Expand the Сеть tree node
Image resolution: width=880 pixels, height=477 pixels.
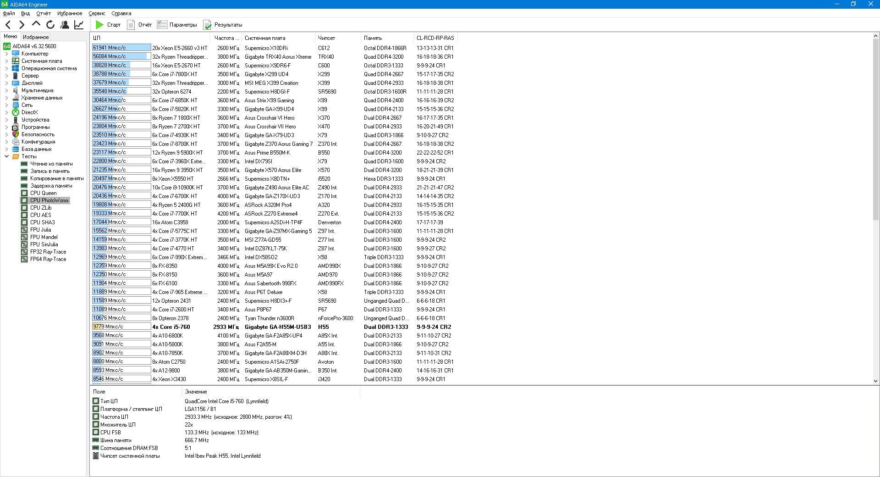[x=7, y=105]
